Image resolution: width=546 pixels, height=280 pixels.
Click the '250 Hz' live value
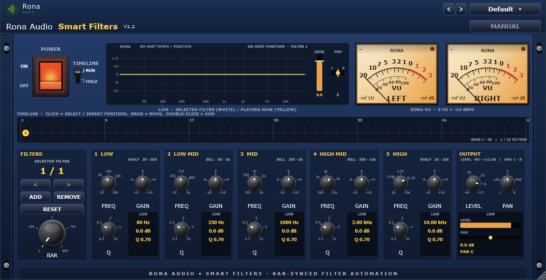[216, 222]
